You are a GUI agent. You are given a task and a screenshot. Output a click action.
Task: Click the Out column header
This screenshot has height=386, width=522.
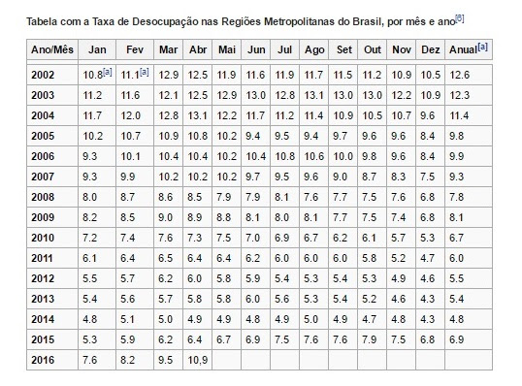pos(373,49)
